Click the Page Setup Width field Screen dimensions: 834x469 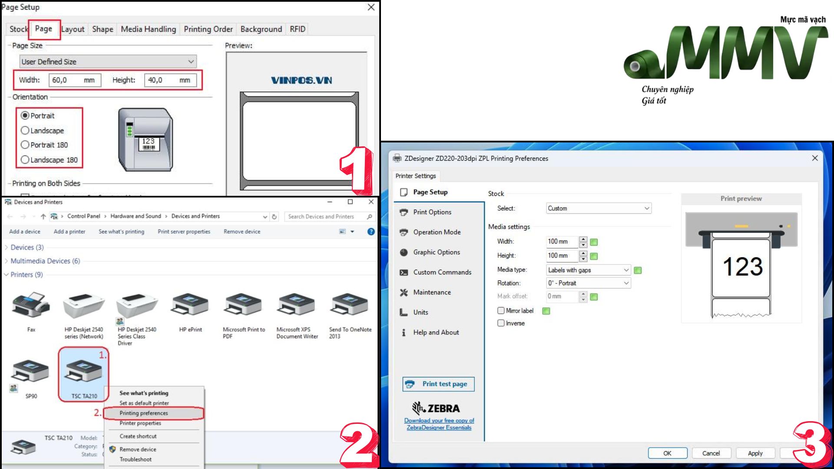tap(75, 80)
